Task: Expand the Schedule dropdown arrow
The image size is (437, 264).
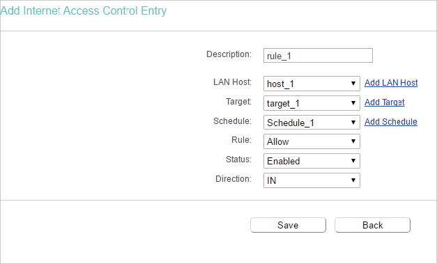Action: (x=353, y=123)
